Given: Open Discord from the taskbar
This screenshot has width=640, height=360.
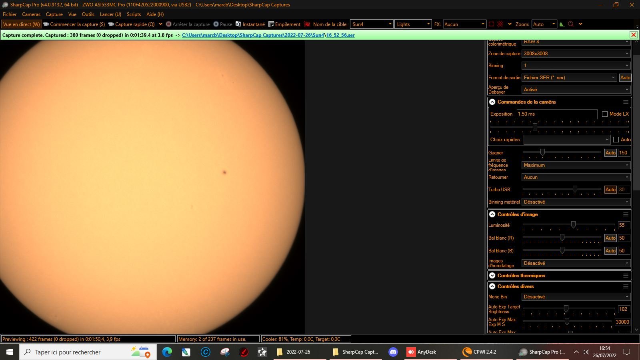Looking at the screenshot, I should pyautogui.click(x=393, y=352).
